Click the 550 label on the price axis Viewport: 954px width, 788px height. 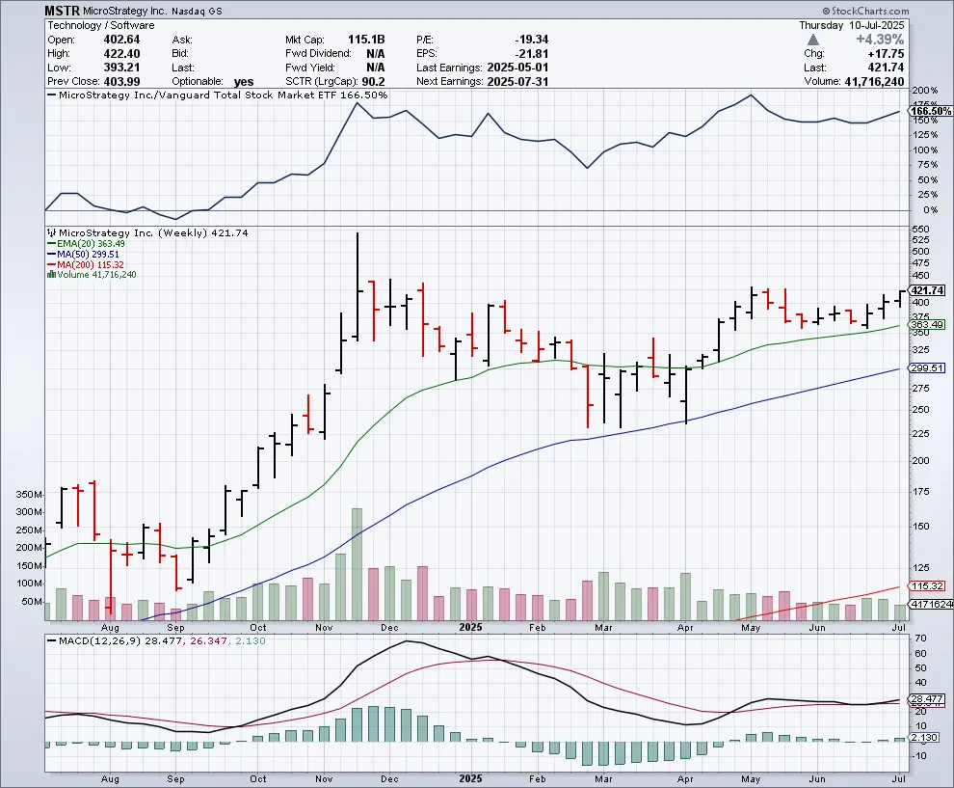point(920,230)
